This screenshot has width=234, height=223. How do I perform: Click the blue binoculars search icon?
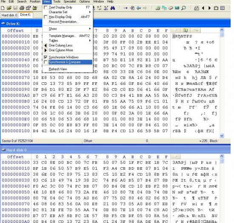[113, 8]
